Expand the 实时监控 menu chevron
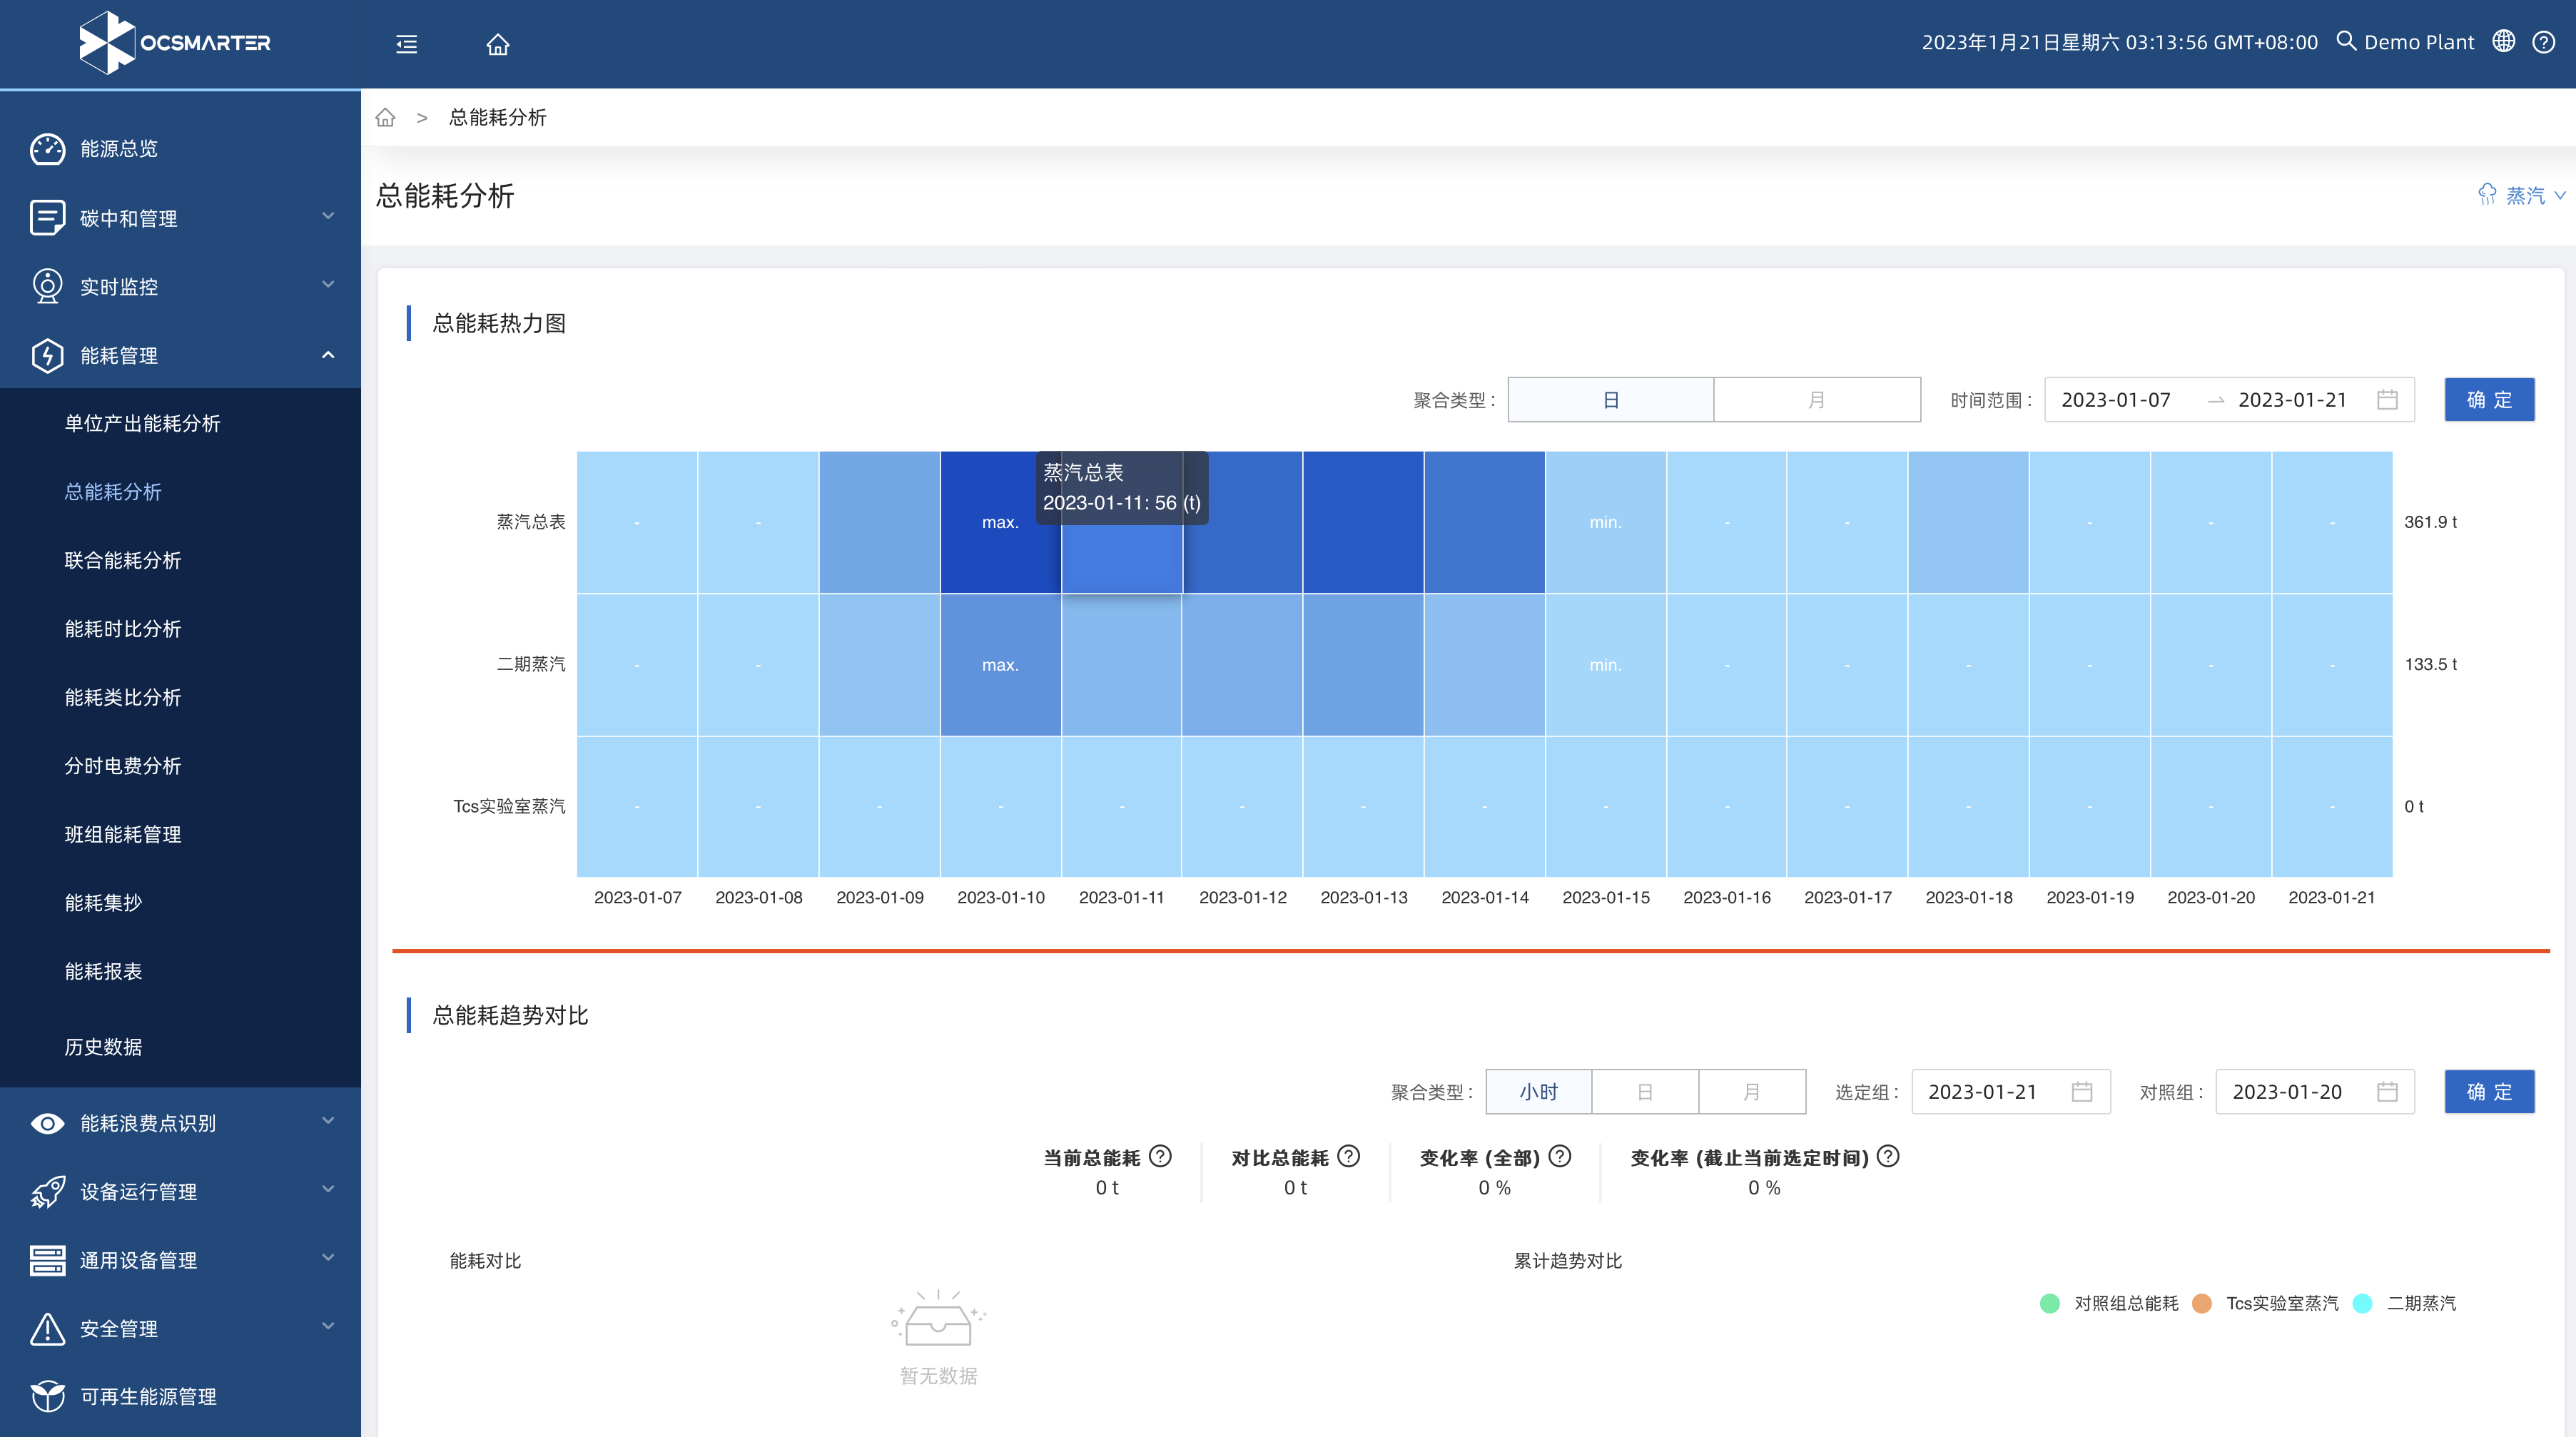2576x1437 pixels. 328,285
